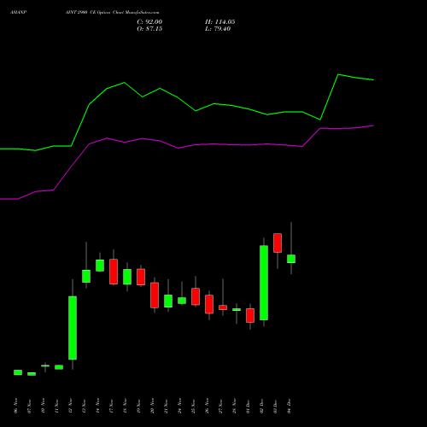This screenshot has width=427, height=427.
Task: Click the chart title mentioning CE Options Chart
Action: tap(113, 13)
